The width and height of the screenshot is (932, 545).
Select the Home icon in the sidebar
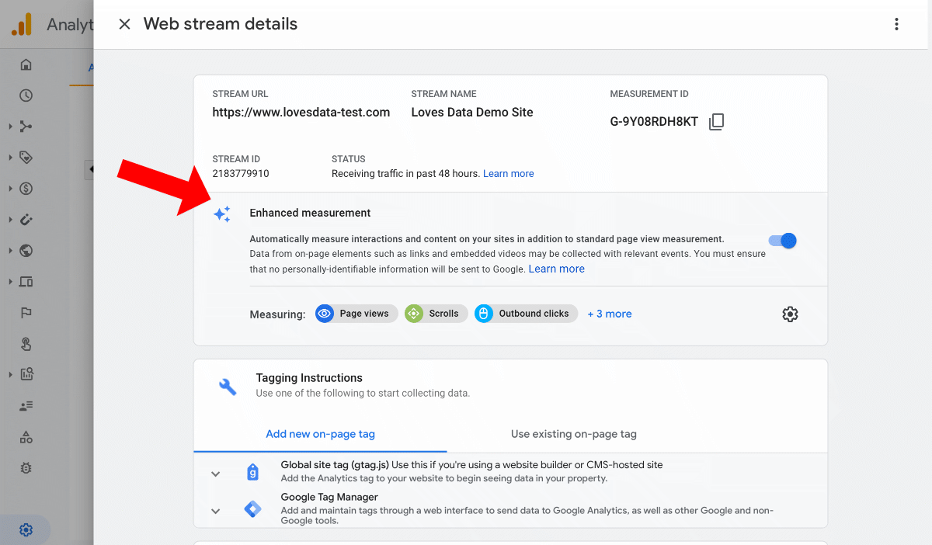coord(26,64)
